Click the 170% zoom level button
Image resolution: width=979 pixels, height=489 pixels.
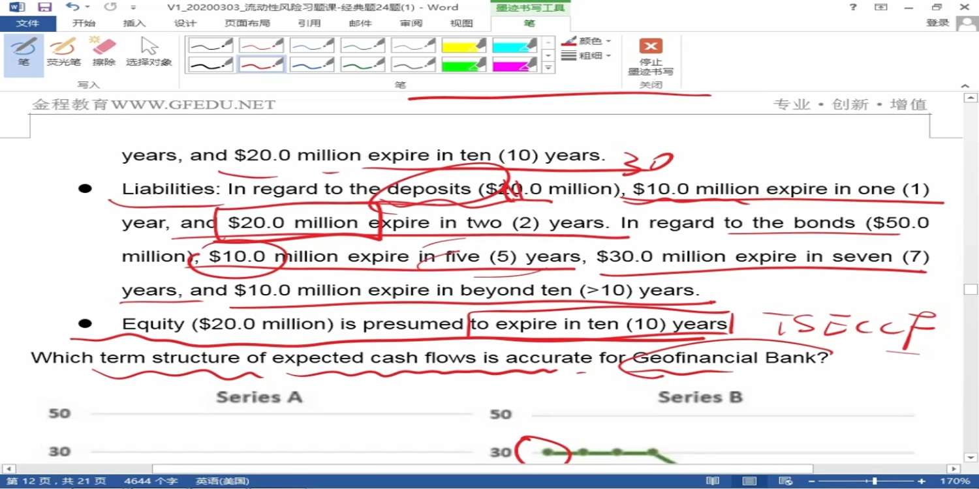click(x=955, y=481)
